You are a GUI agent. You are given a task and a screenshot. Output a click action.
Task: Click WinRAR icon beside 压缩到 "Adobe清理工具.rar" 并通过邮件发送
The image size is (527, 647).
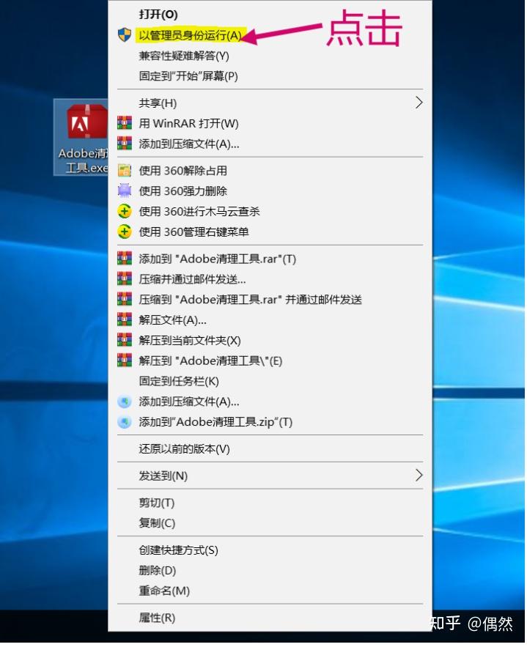click(x=124, y=299)
